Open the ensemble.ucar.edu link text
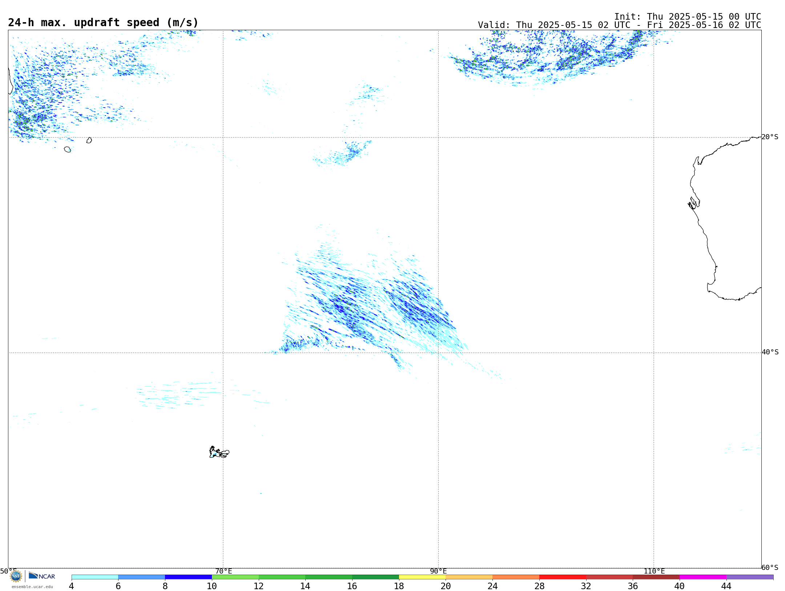The height and width of the screenshot is (591, 785). (x=32, y=587)
